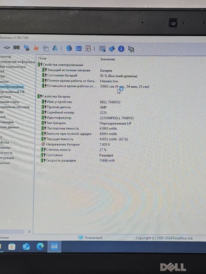Open Outlook from the taskbar
The image size is (206, 274).
click(x=26, y=247)
